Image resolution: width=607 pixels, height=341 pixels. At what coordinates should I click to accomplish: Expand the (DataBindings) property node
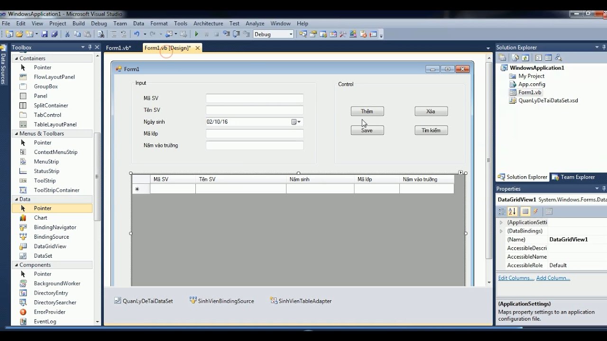(x=501, y=231)
